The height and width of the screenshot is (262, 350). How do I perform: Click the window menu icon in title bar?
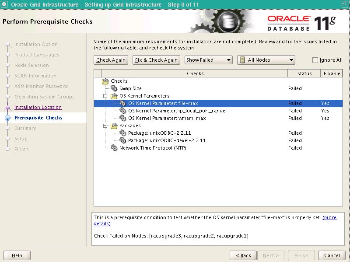click(x=5, y=5)
